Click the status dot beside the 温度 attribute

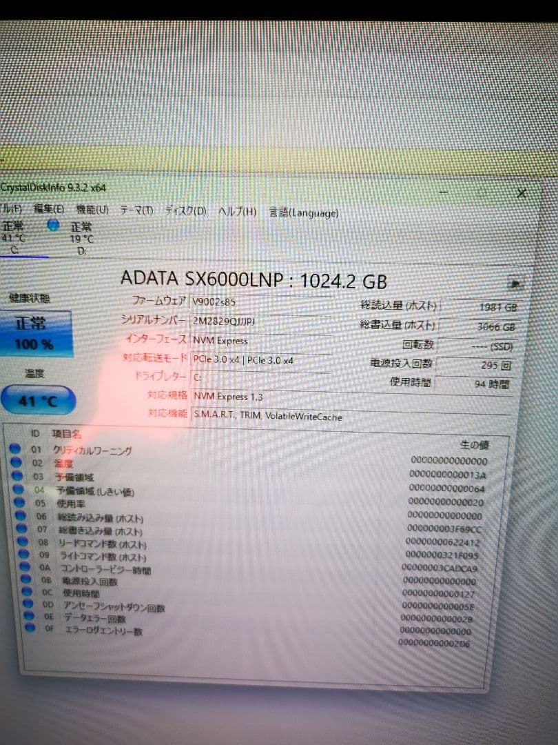point(15,463)
